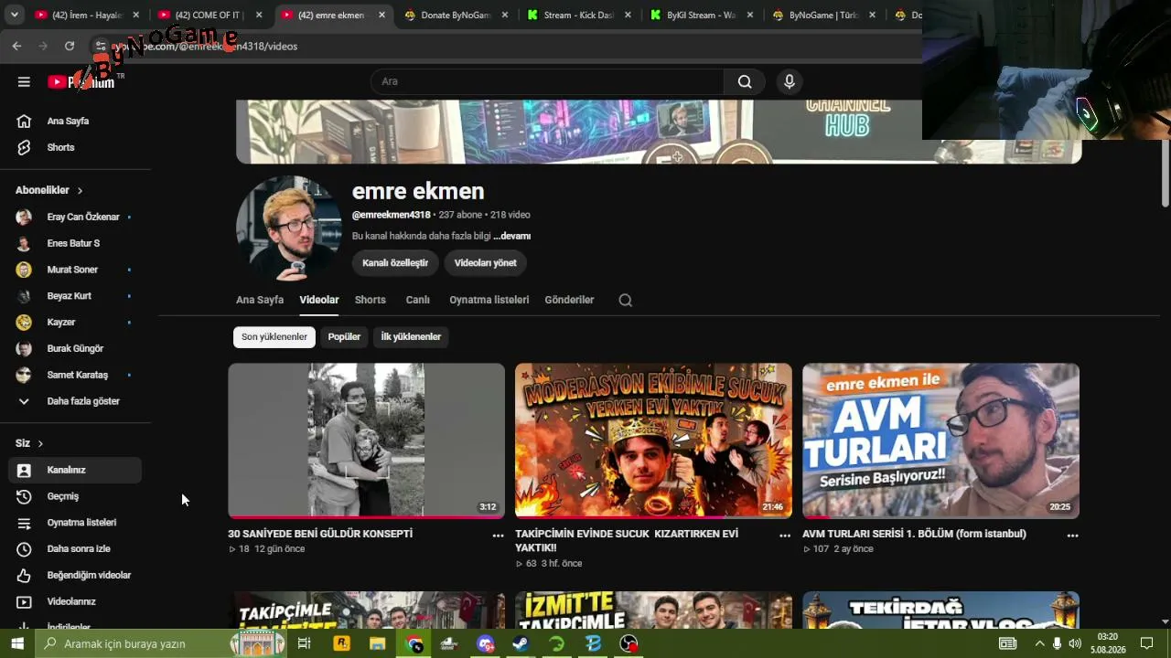This screenshot has width=1171, height=658.
Task: Open the YouTube guide hamburger menu
Action: pos(24,81)
